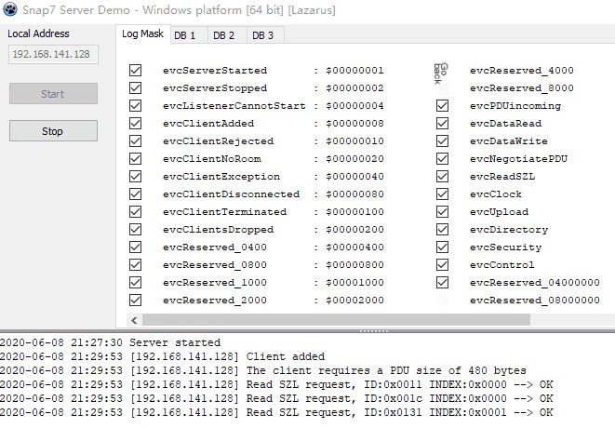Viewport: 615px width, 428px height.
Task: Click the splitter grip above the log
Action: tap(374, 331)
